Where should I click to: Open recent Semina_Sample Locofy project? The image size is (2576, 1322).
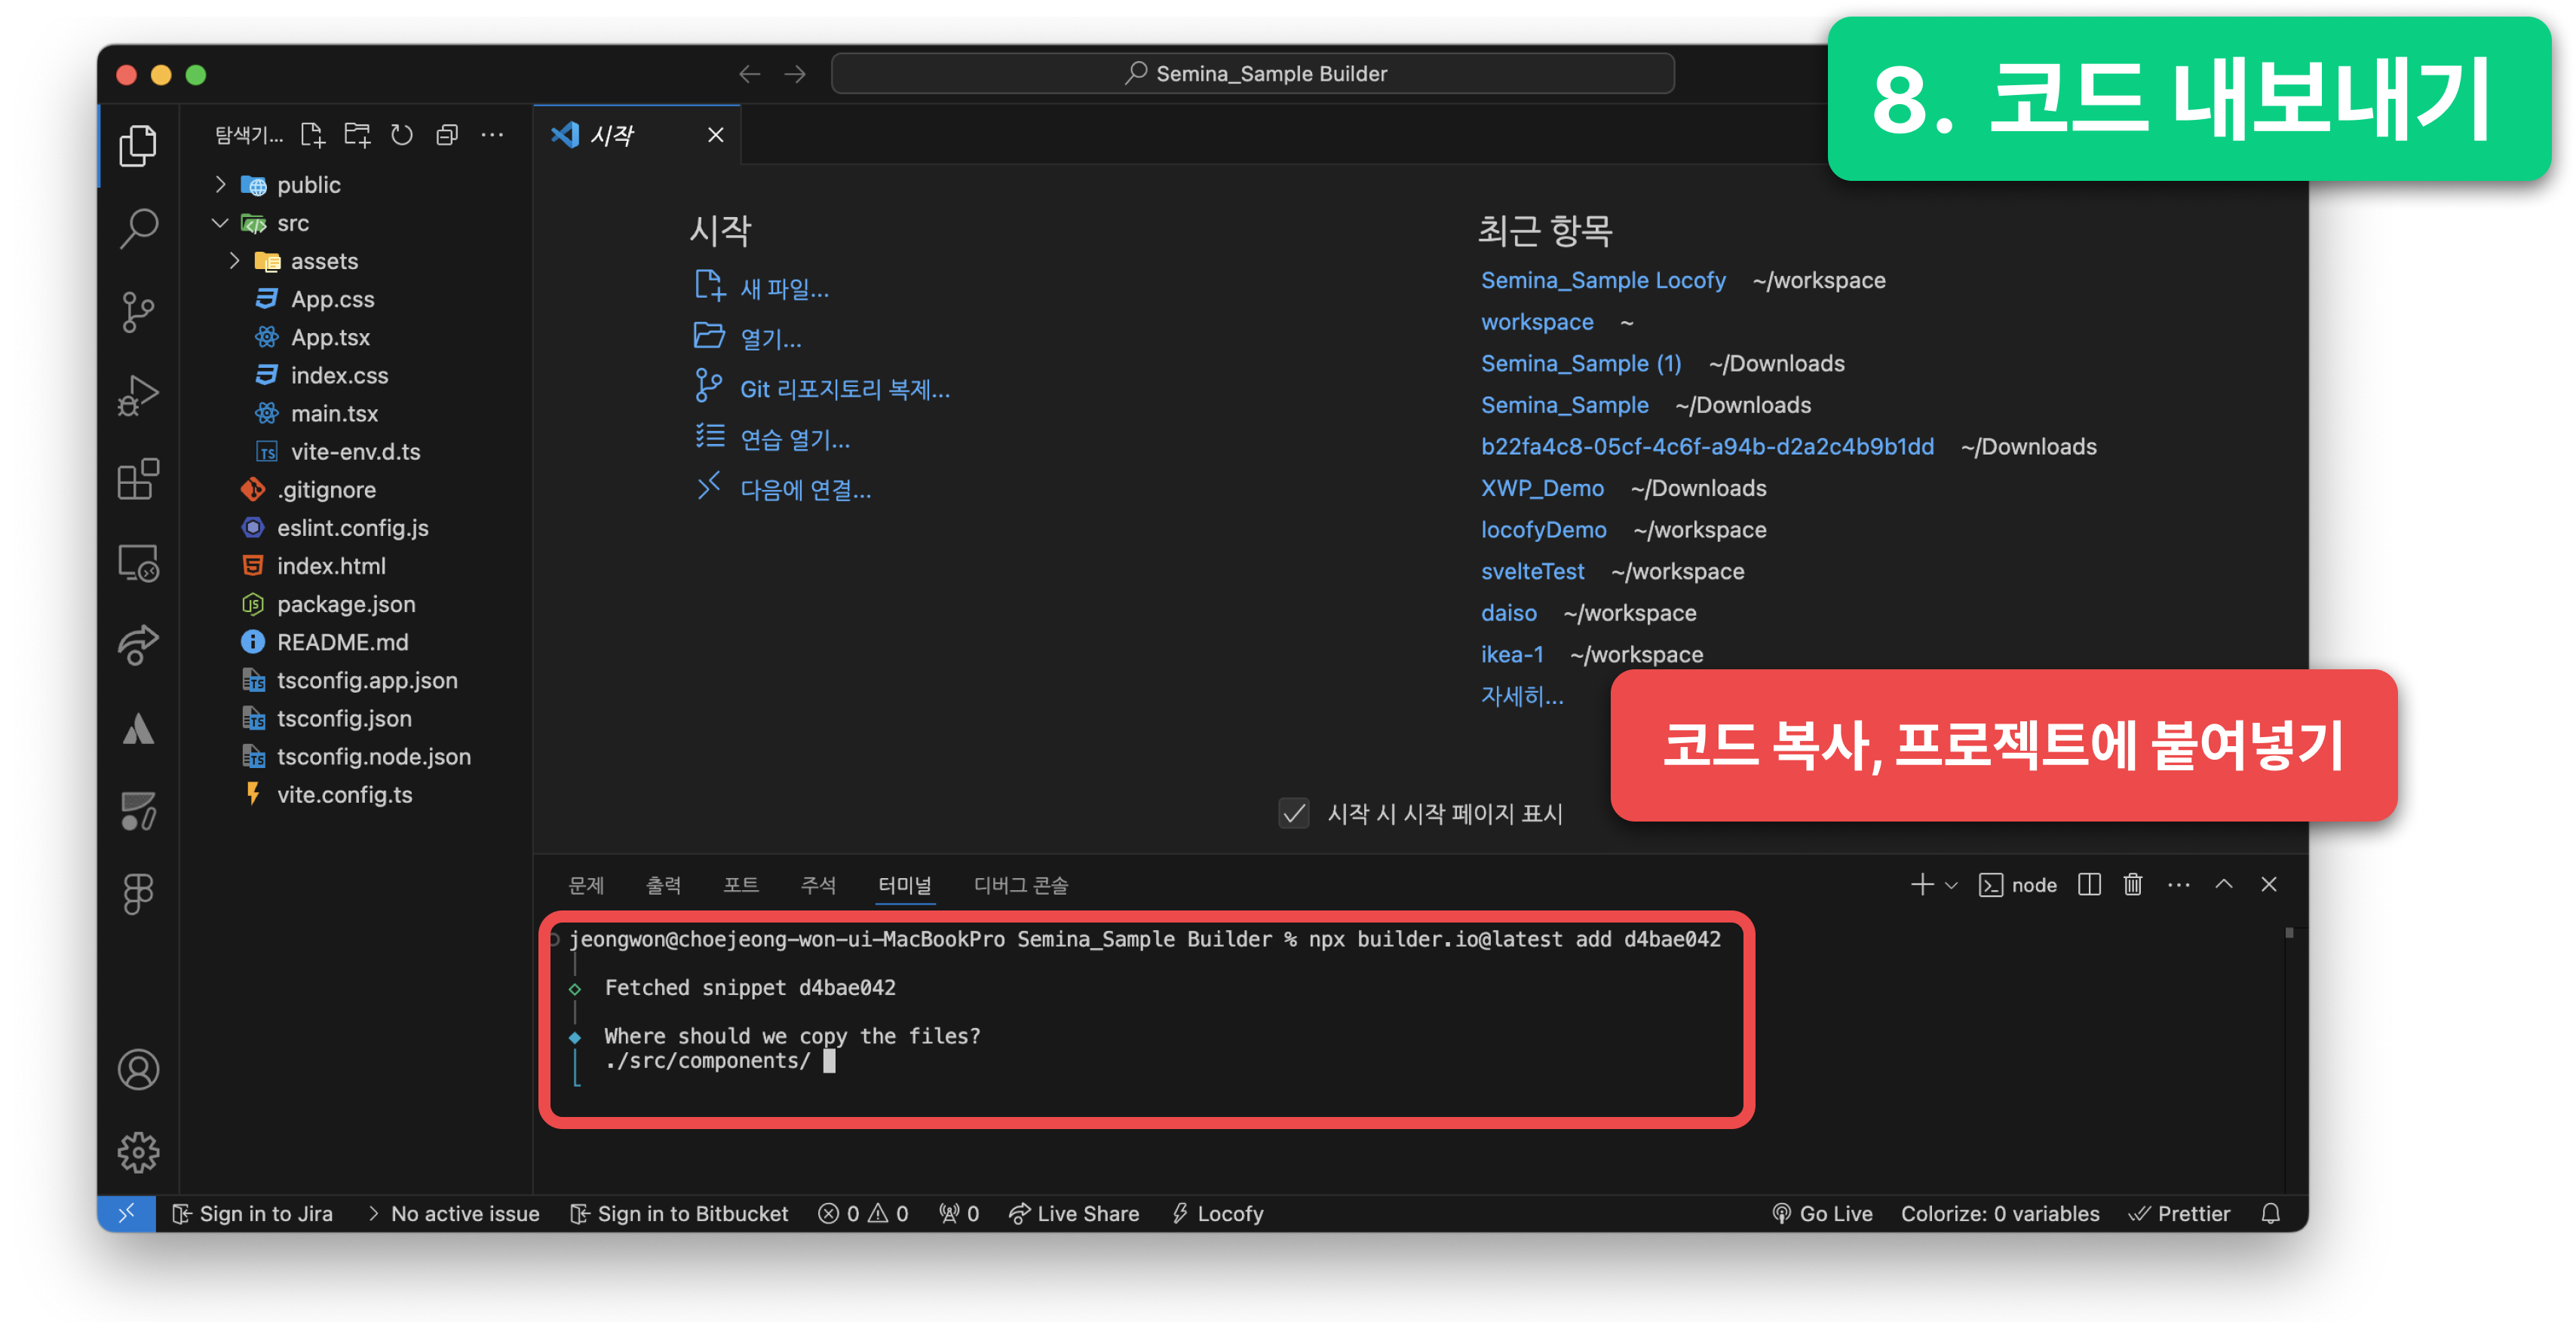(1603, 280)
